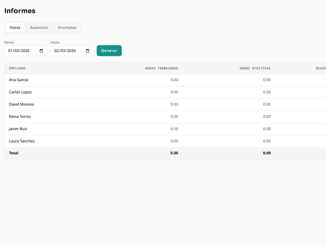The width and height of the screenshot is (326, 245).
Task: Switch to the Horas tab
Action: click(x=15, y=28)
